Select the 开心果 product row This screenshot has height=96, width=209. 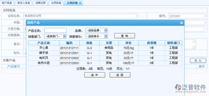click(x=105, y=48)
